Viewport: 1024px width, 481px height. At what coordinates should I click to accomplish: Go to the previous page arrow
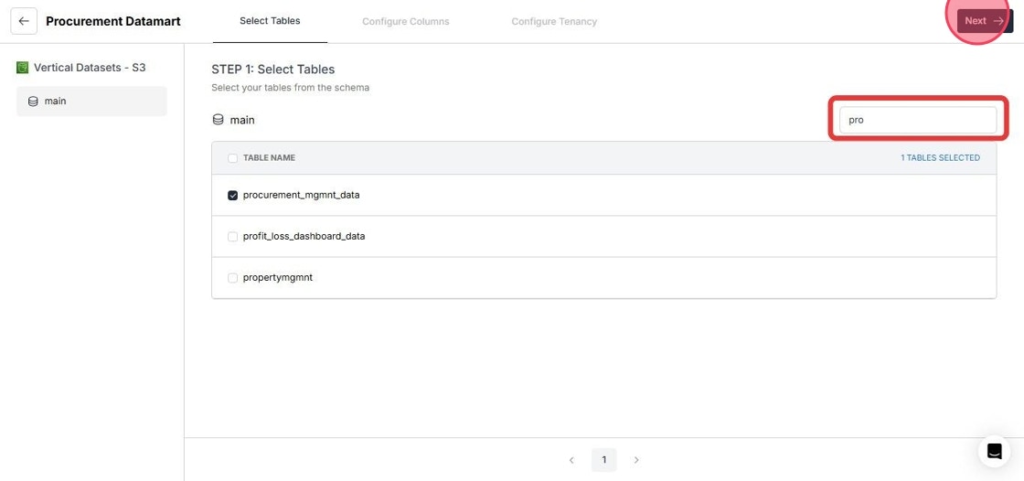(571, 460)
